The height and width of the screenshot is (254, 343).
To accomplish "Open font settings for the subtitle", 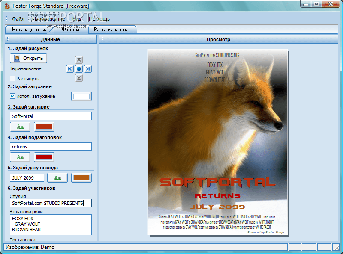I will click(x=20, y=157).
